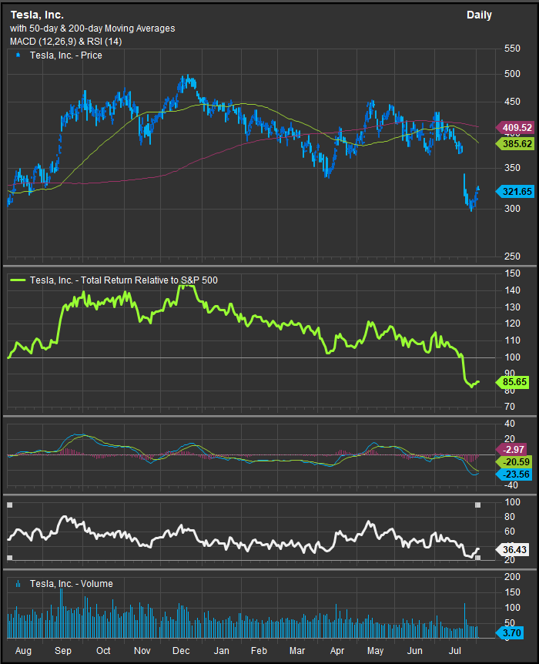The height and width of the screenshot is (664, 539).
Task: Click the 36.43 RSI value tag
Action: tap(512, 550)
